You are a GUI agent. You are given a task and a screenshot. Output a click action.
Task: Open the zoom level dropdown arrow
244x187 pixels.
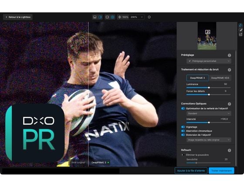coord(142,17)
